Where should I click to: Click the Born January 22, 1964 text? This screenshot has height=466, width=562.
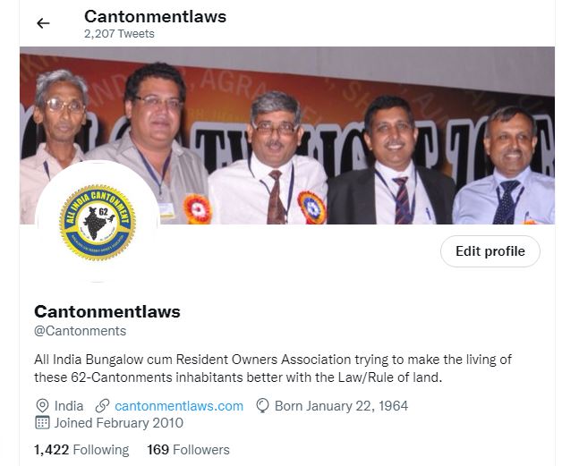click(x=341, y=406)
